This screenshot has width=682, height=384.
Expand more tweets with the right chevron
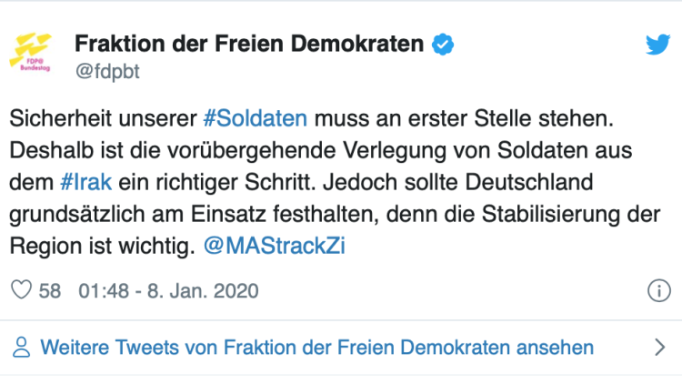coord(661,347)
